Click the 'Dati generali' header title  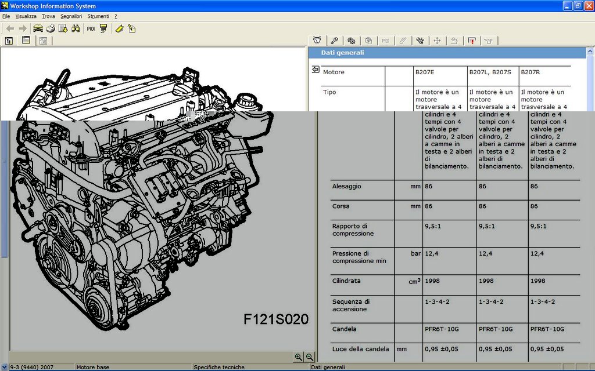click(x=342, y=53)
